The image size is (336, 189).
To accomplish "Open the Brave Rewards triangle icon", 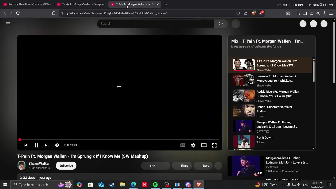I will point(261,13).
